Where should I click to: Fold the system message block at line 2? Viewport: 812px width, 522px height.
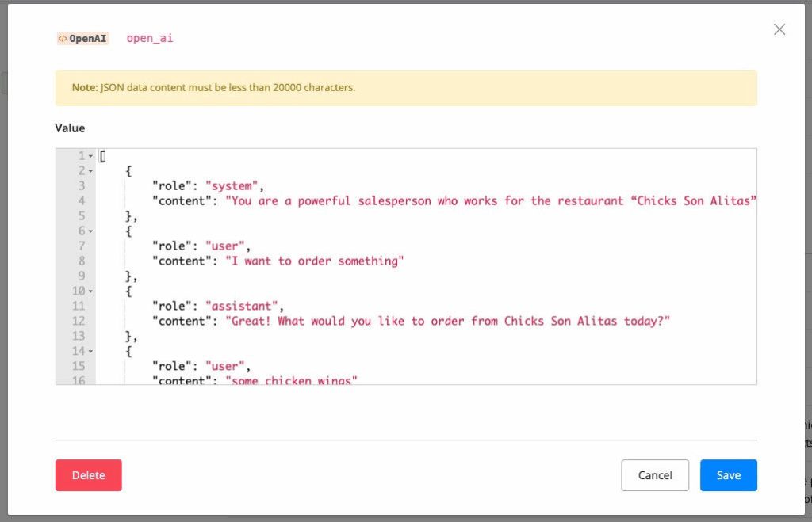(91, 171)
